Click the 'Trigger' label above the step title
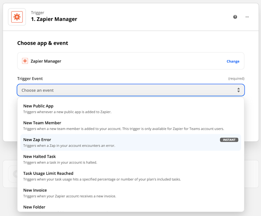Image resolution: width=261 pixels, height=216 pixels. [37, 13]
